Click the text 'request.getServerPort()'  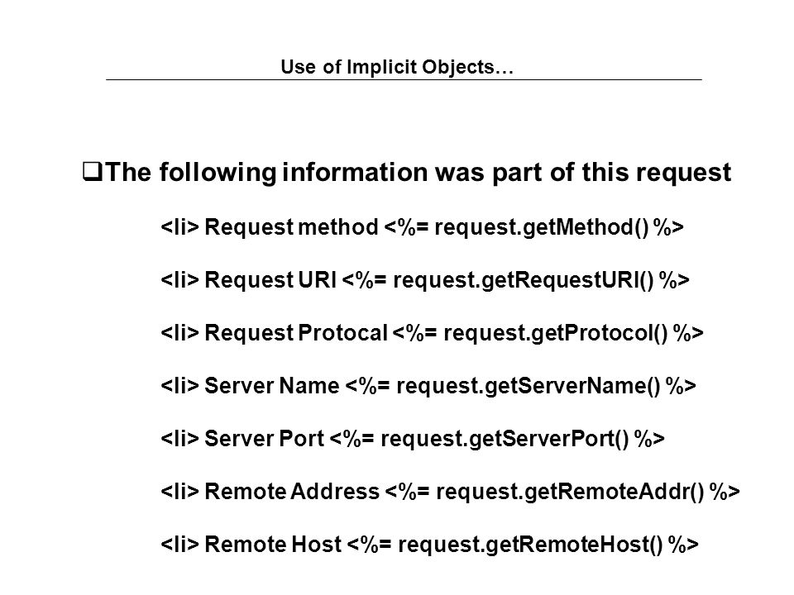(505, 438)
